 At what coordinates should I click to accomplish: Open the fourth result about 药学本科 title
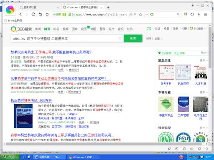pos(62,135)
